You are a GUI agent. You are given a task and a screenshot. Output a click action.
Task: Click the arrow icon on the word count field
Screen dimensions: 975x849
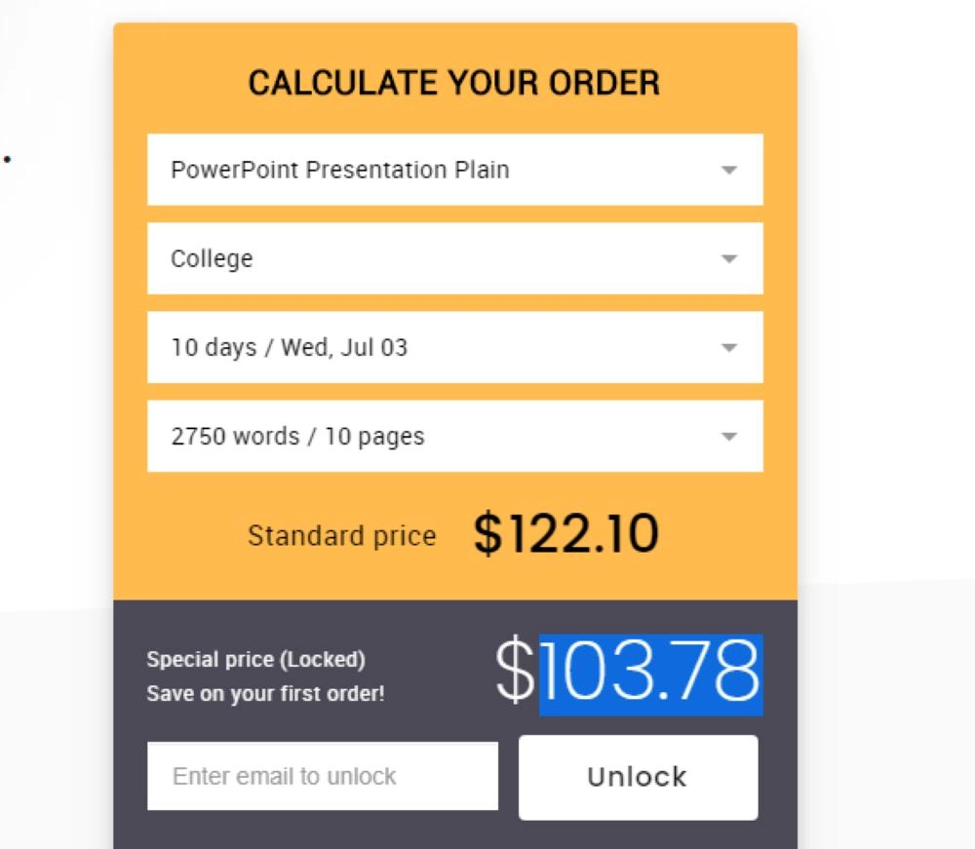pos(728,437)
